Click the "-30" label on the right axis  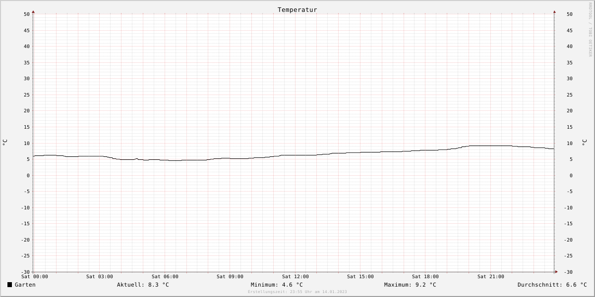(568, 272)
